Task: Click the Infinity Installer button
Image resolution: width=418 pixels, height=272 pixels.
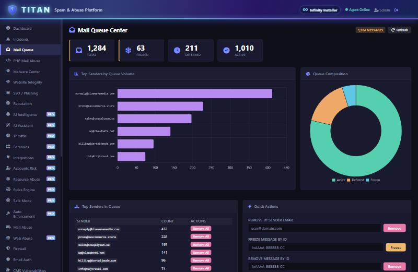Action: (x=320, y=10)
